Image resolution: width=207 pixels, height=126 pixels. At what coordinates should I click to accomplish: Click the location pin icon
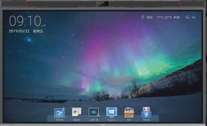(x=142, y=17)
